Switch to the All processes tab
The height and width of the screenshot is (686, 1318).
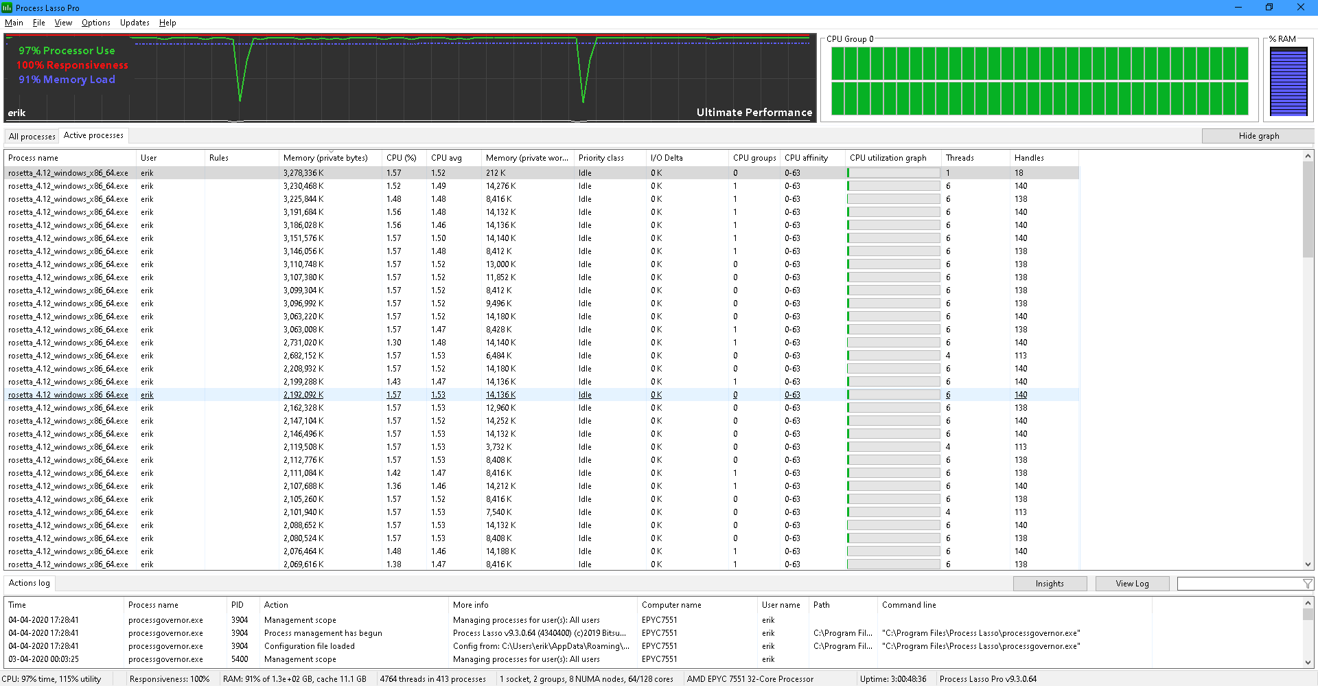click(x=32, y=137)
